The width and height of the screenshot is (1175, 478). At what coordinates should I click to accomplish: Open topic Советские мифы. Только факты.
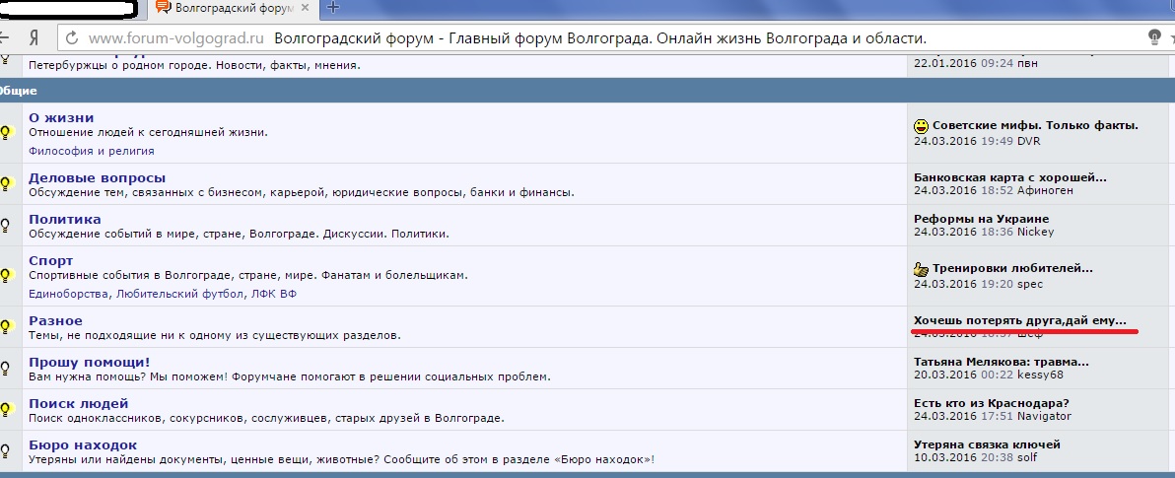(x=1035, y=126)
